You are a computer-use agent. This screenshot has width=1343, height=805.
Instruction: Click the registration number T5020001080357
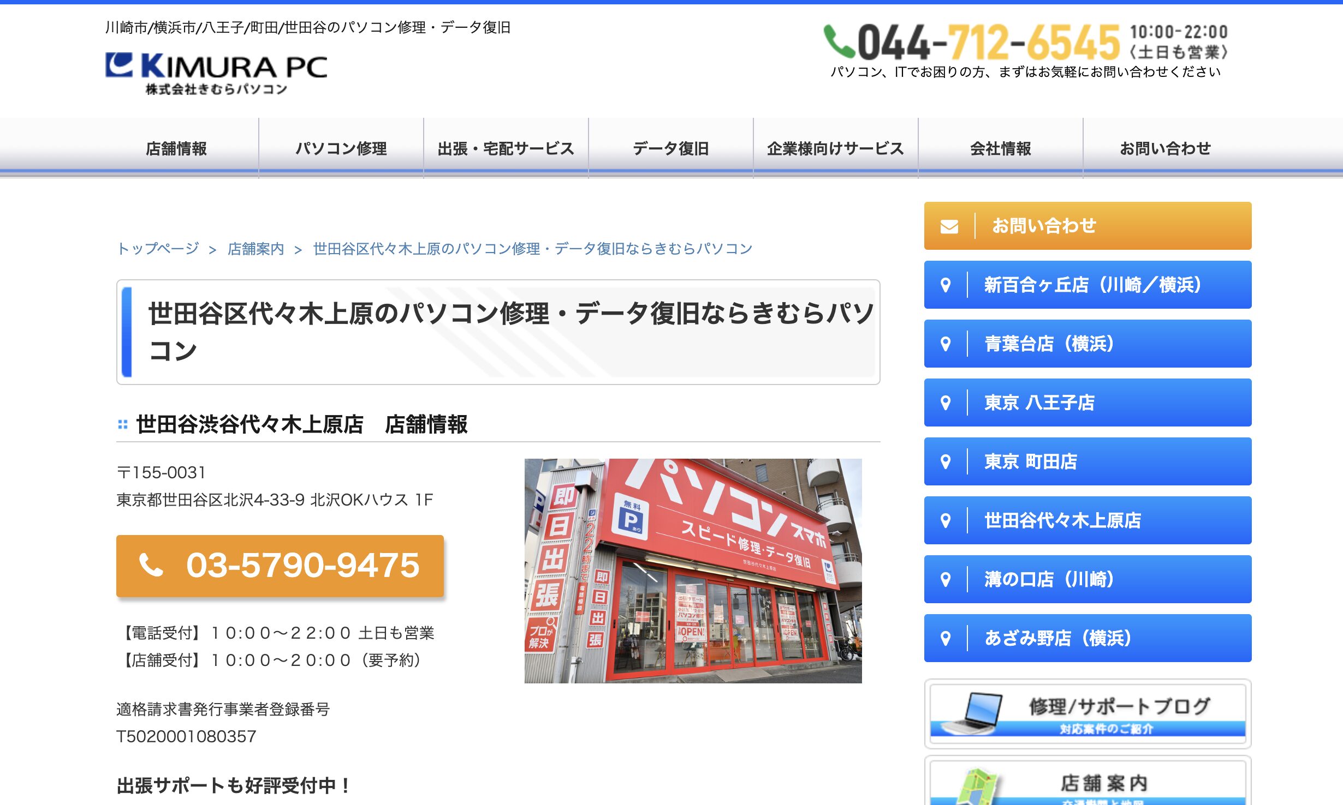tap(186, 736)
